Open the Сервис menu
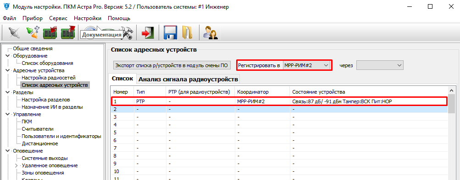Viewport: 460px width, 180px height. click(58, 18)
